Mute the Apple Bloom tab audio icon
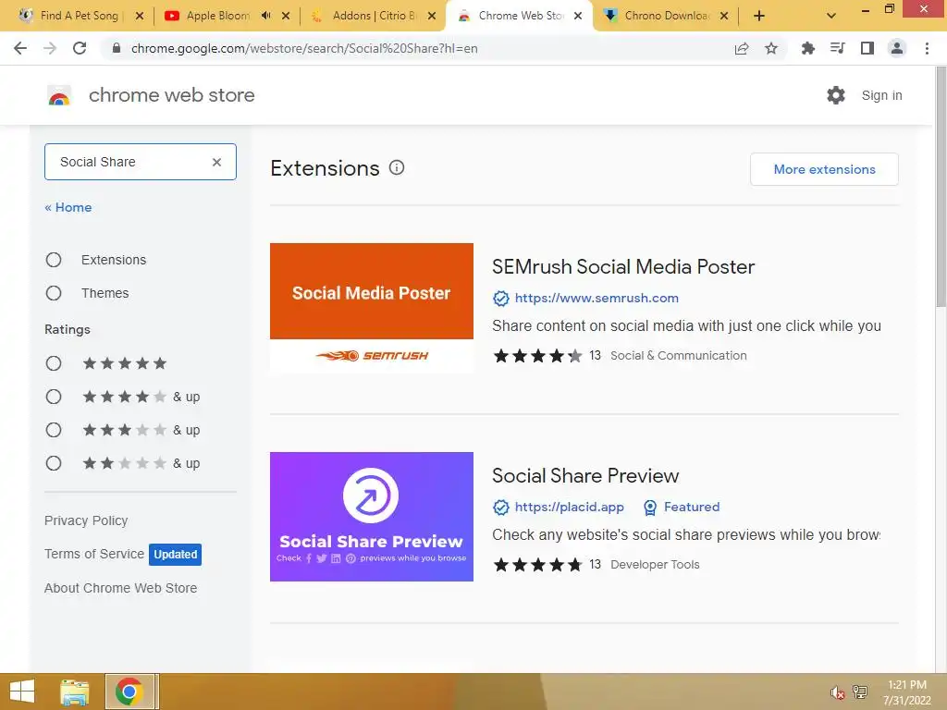Screen dimensions: 947x710 coord(265,16)
